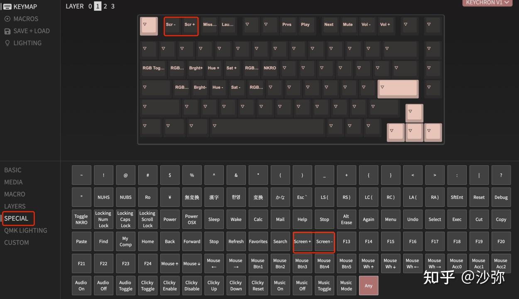Open the QMK LIGHTING keycode category
Image resolution: width=519 pixels, height=299 pixels.
point(26,230)
